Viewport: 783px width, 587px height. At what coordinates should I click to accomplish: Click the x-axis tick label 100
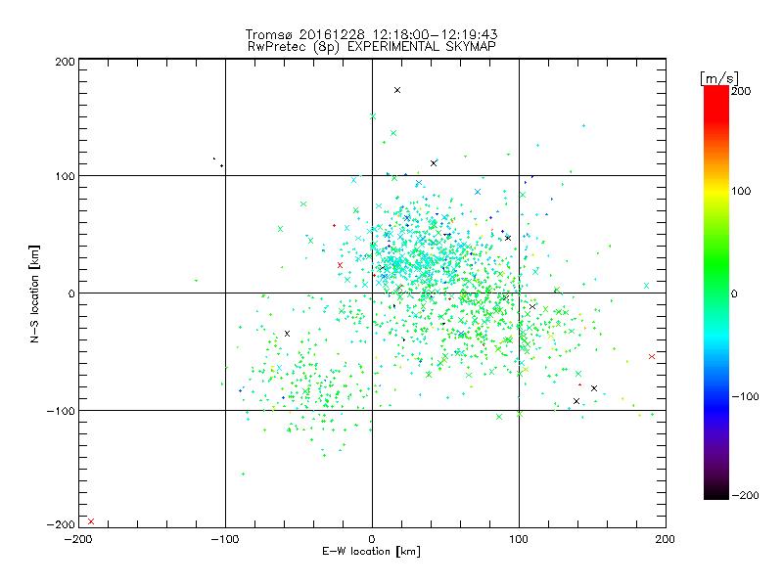coord(519,539)
